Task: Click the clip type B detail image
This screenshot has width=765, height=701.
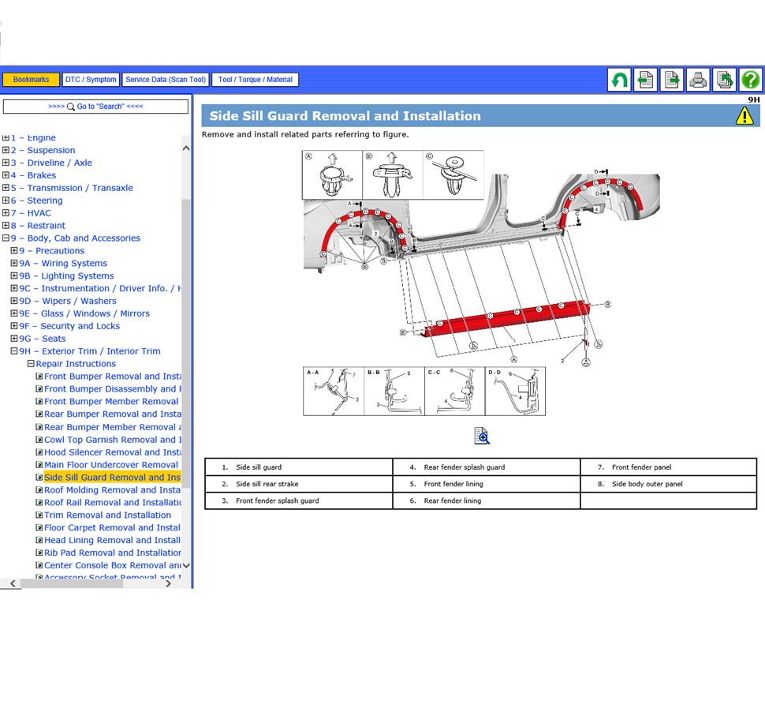Action: tap(393, 175)
